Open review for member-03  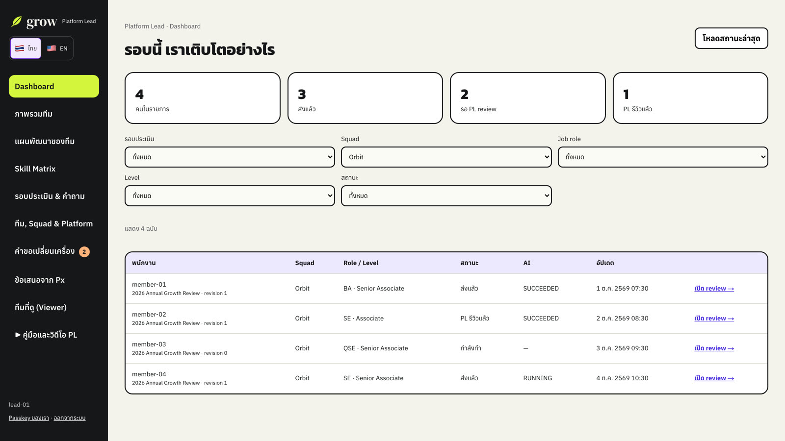coord(714,348)
